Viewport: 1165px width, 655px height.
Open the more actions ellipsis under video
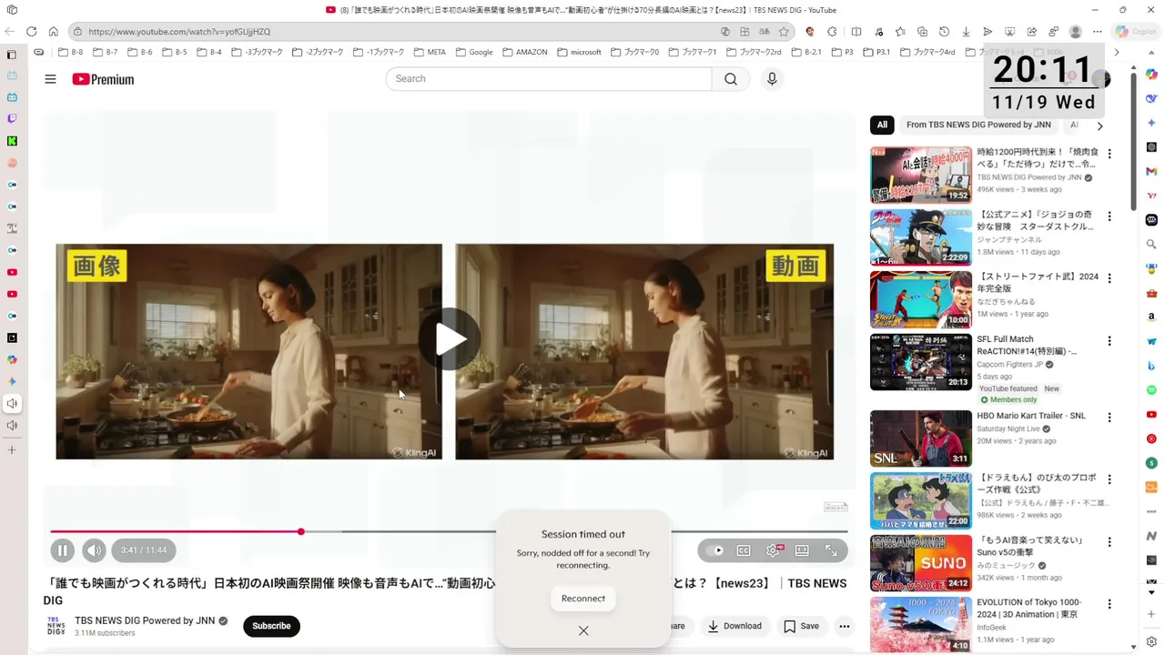tap(845, 626)
